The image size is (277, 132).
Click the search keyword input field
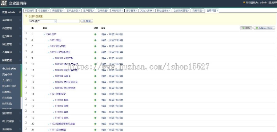coord(68,21)
